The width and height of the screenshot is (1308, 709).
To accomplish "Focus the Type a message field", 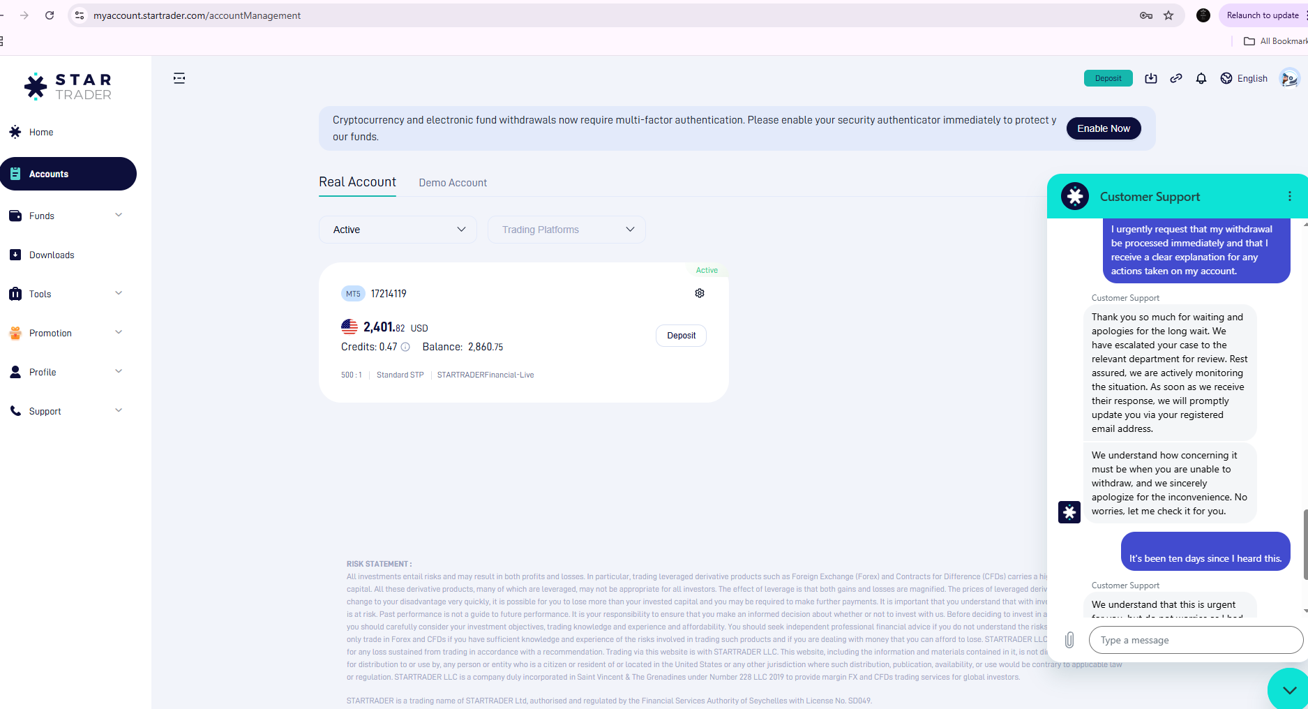I will [x=1196, y=640].
